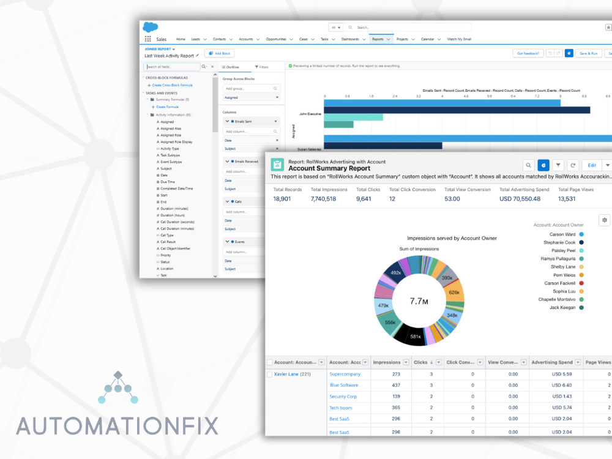Click the search icon in Account Summary Report header
Viewport: 612px width, 459px height.
528,165
